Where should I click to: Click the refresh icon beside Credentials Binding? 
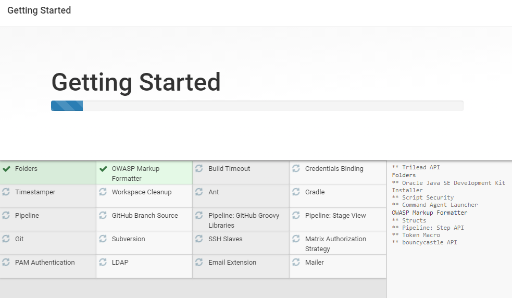[296, 168]
